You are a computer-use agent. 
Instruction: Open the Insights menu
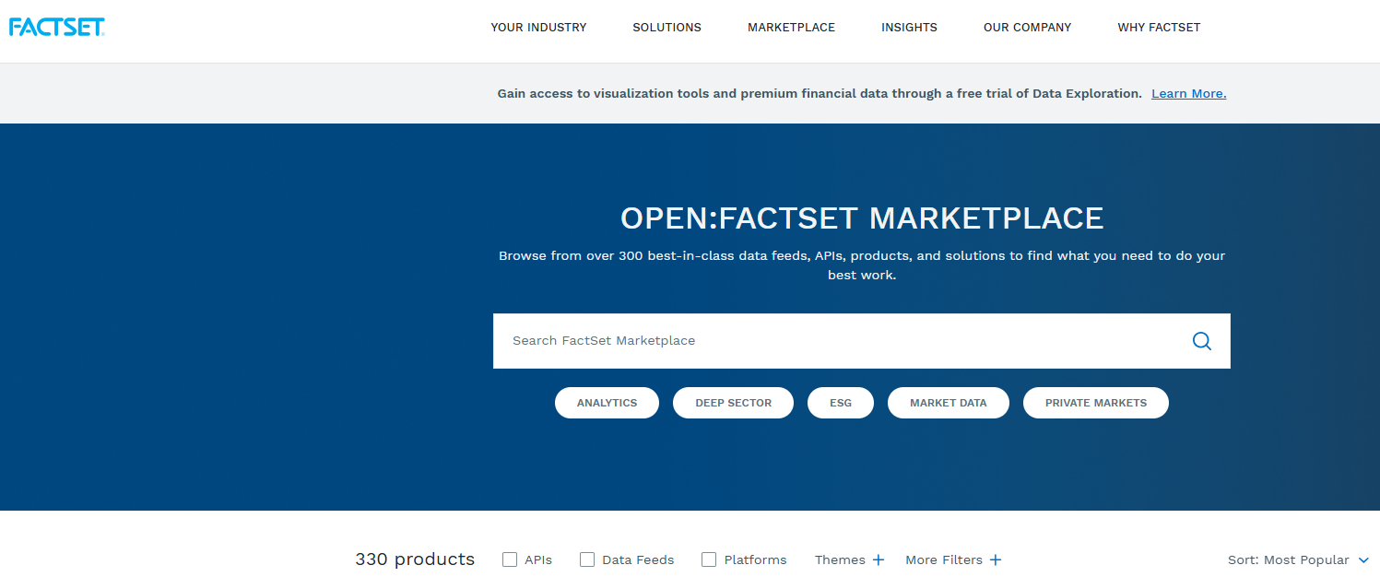pyautogui.click(x=909, y=27)
